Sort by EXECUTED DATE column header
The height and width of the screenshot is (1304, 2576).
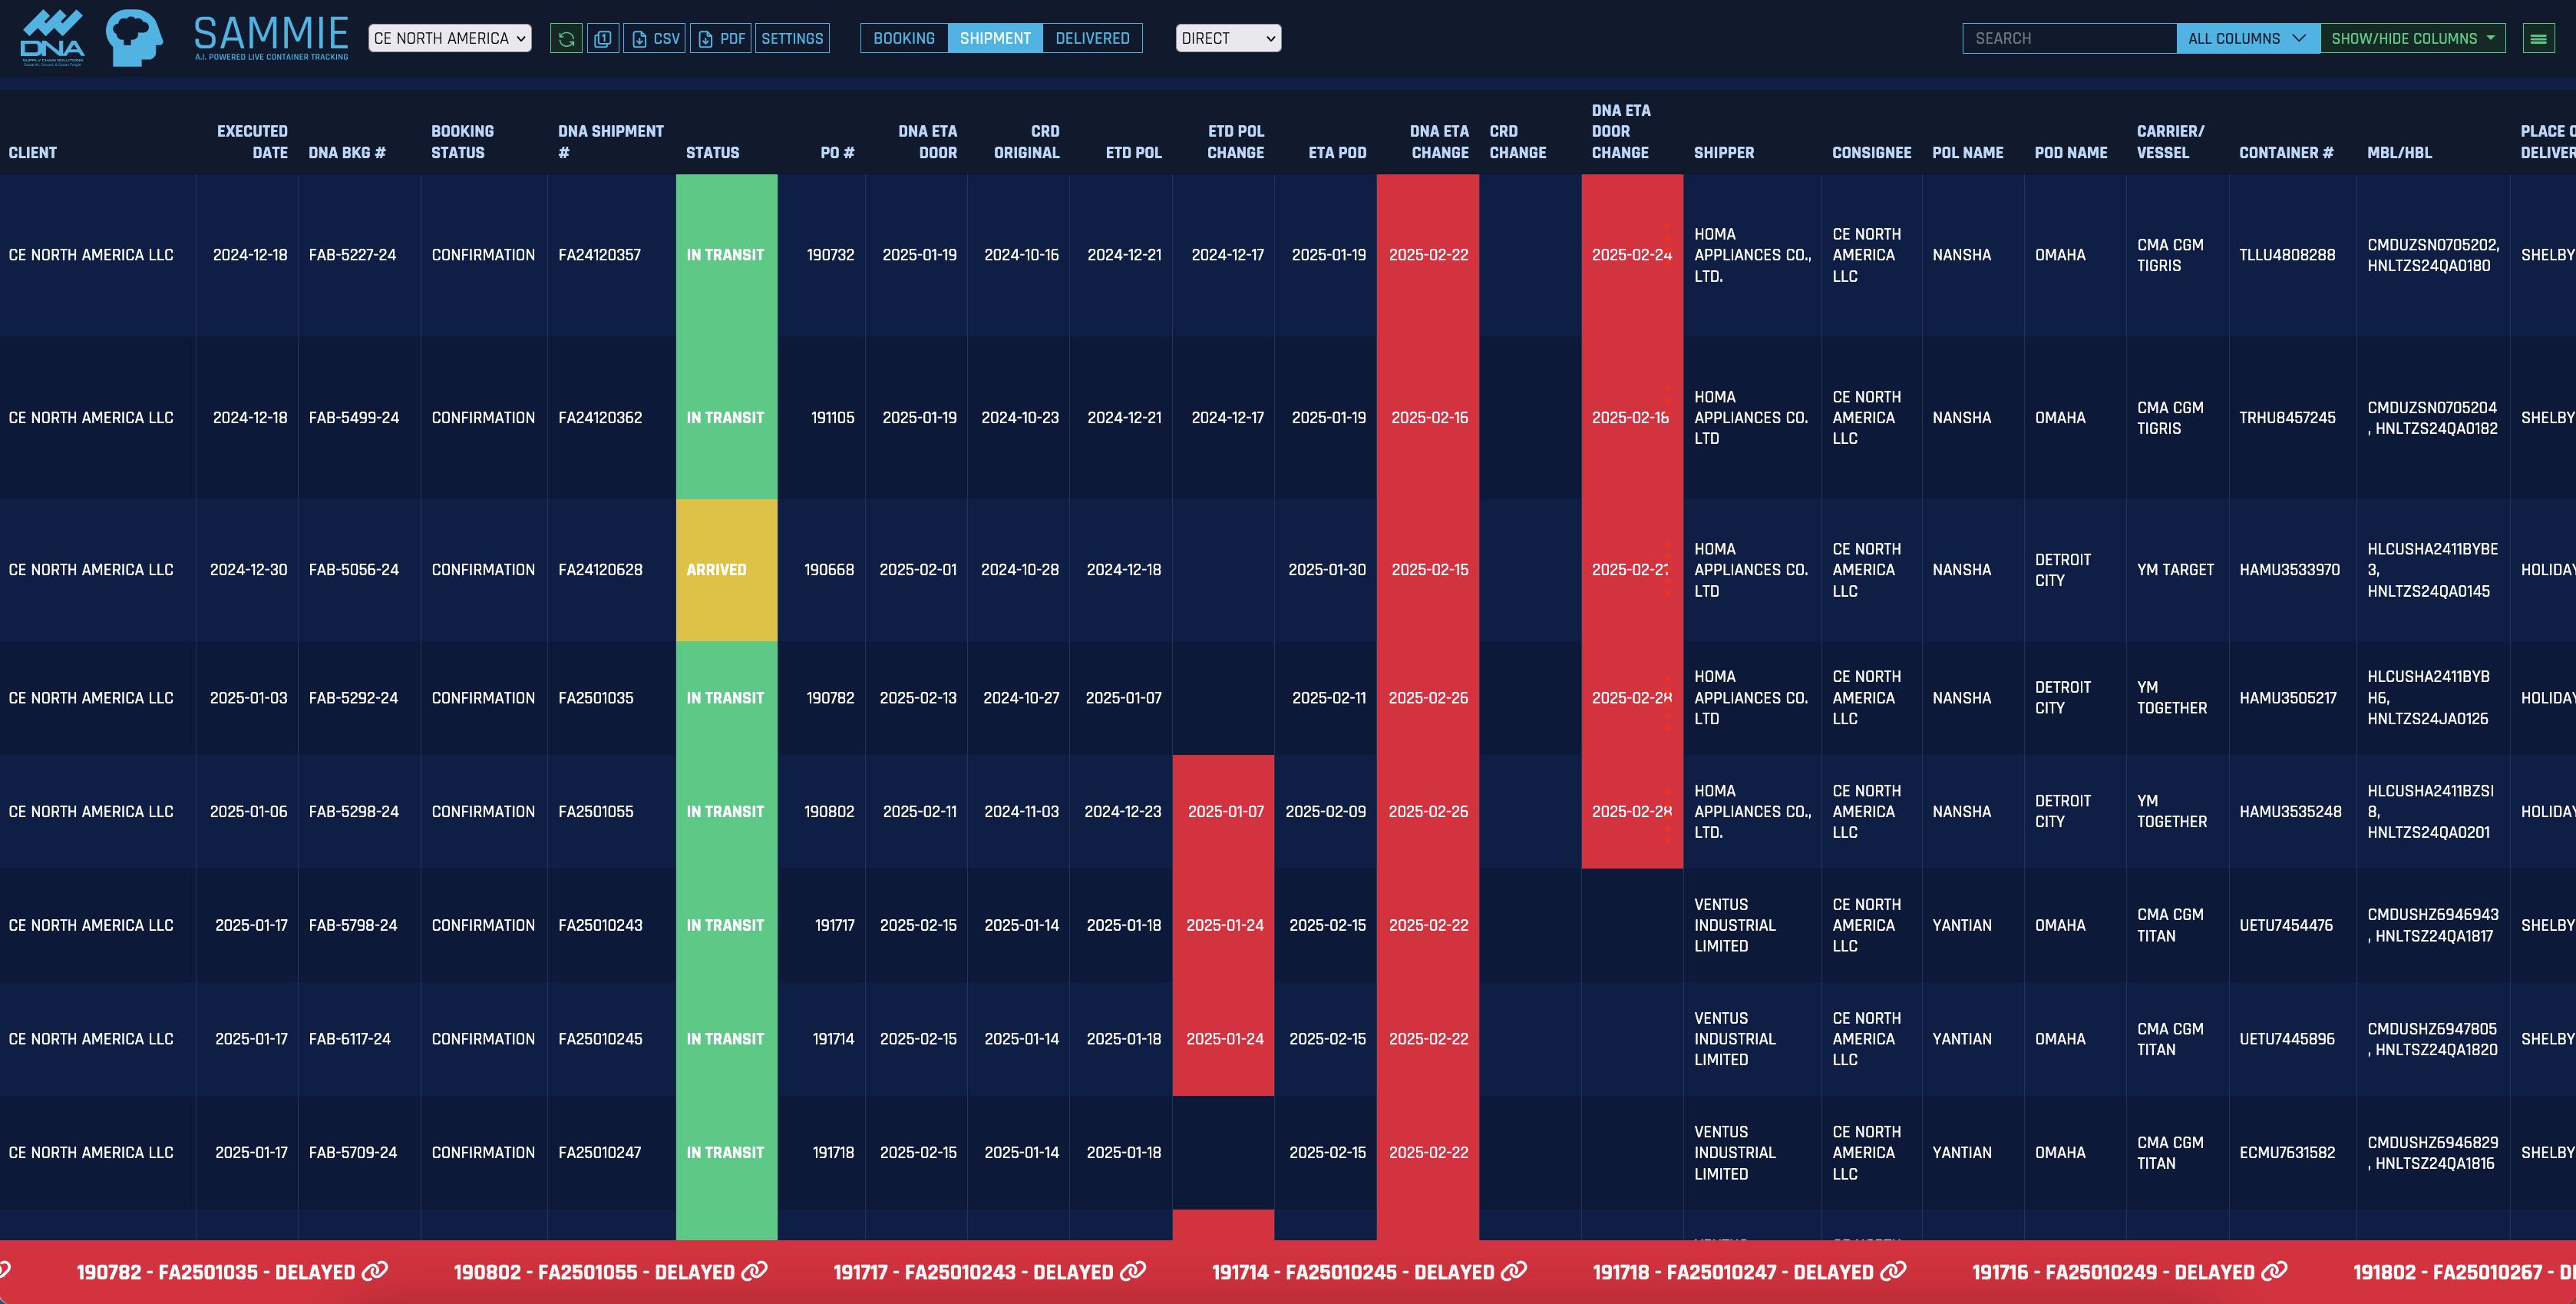click(252, 142)
